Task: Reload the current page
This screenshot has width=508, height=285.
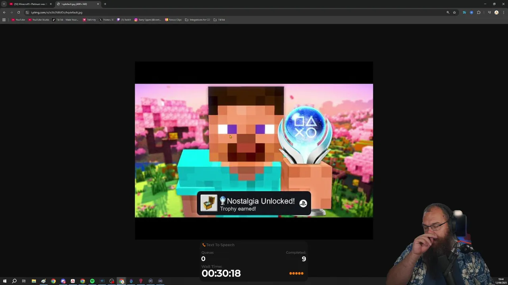Action: pos(18,12)
